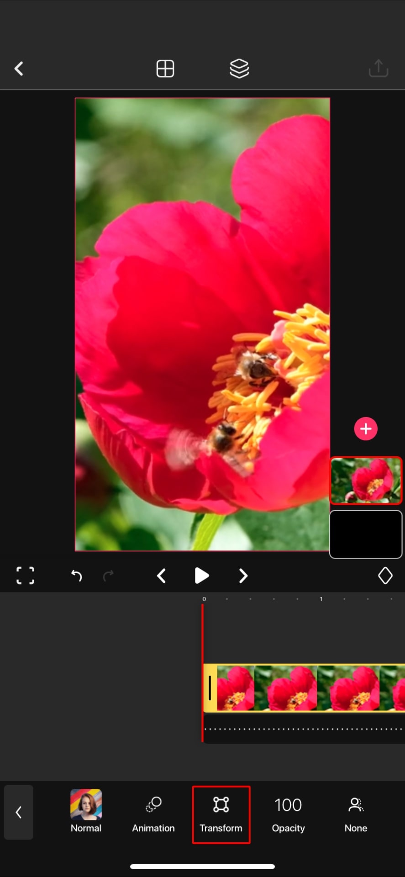Select the flower layer thumbnail
This screenshot has width=405, height=877.
[366, 481]
